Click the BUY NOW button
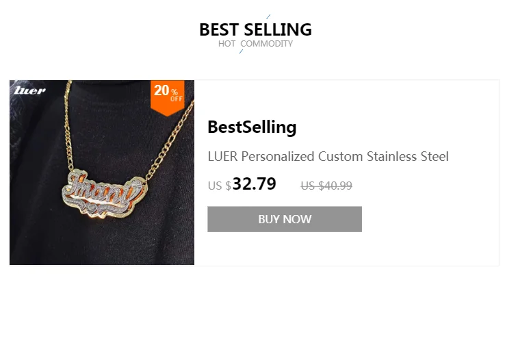Image resolution: width=505 pixels, height=341 pixels. 285,219
